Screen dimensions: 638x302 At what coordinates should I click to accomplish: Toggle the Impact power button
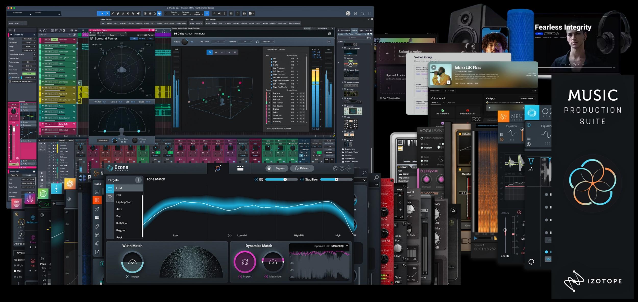[240, 277]
